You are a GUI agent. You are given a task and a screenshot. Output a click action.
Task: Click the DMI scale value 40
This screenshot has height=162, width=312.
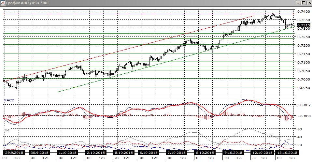coord(300,137)
